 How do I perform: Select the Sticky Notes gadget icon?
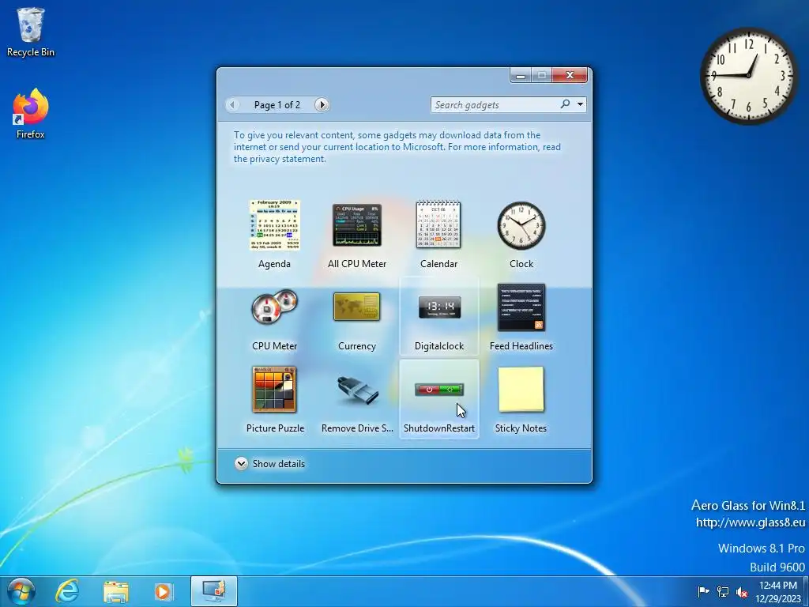[521, 389]
